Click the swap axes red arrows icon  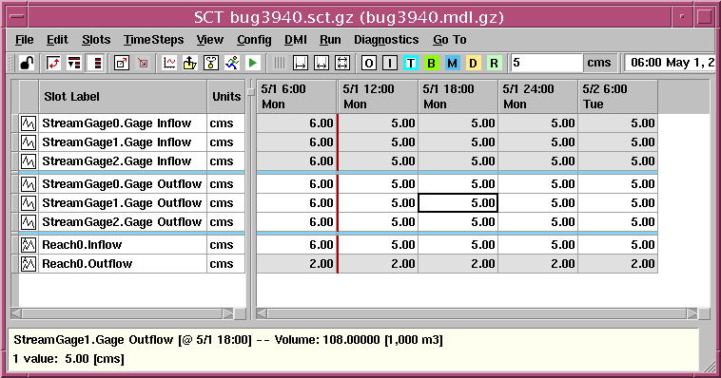pos(53,63)
